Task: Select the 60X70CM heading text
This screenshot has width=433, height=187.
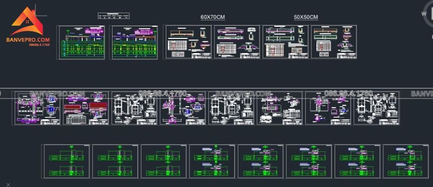Action: point(212,17)
